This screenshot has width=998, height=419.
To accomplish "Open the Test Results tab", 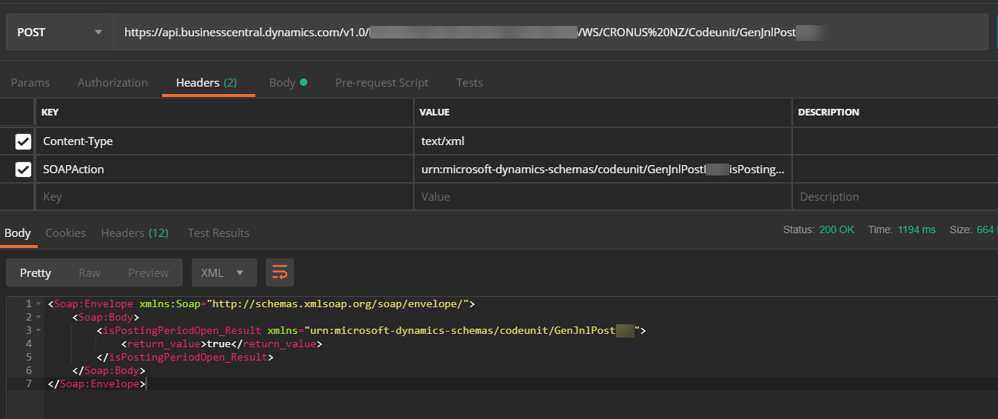I will click(x=218, y=233).
